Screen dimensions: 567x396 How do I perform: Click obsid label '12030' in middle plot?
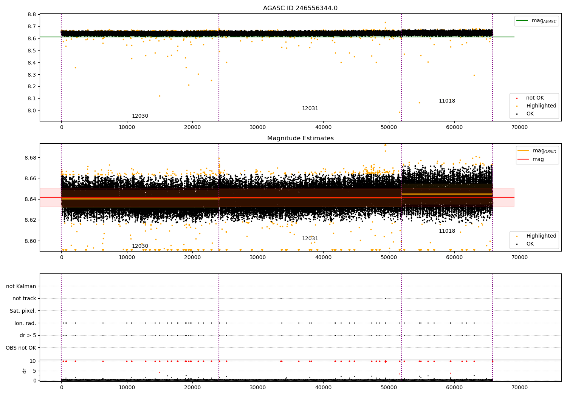tap(140, 246)
